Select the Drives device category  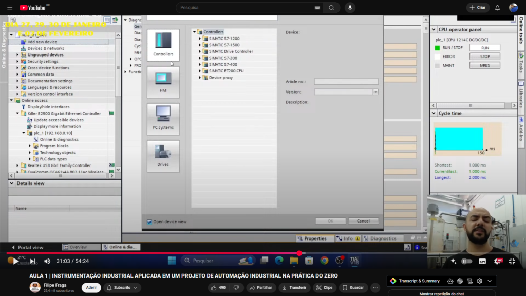coord(163,156)
